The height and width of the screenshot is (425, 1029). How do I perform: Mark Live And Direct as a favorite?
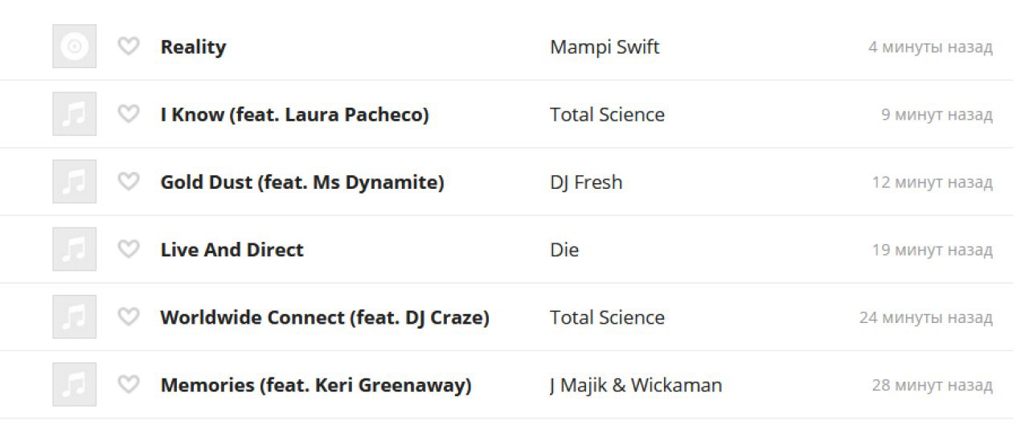tap(129, 249)
